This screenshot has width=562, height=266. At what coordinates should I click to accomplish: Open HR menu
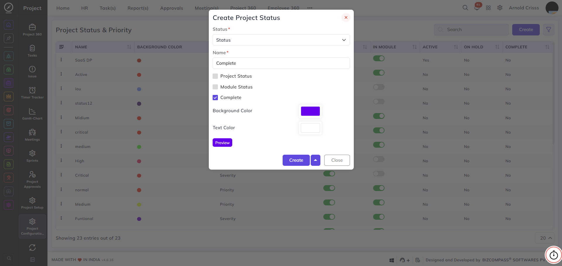coord(85,8)
